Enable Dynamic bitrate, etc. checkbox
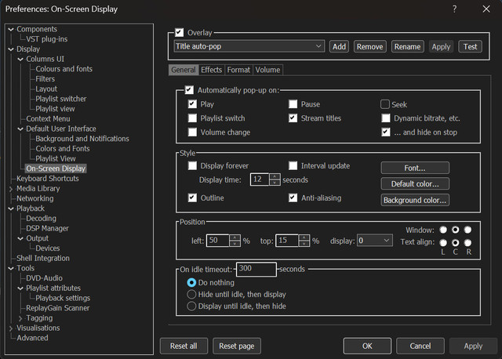 coord(386,118)
